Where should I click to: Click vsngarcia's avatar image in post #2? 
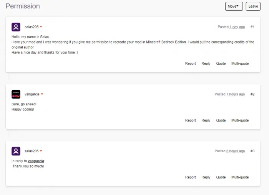[16, 94]
